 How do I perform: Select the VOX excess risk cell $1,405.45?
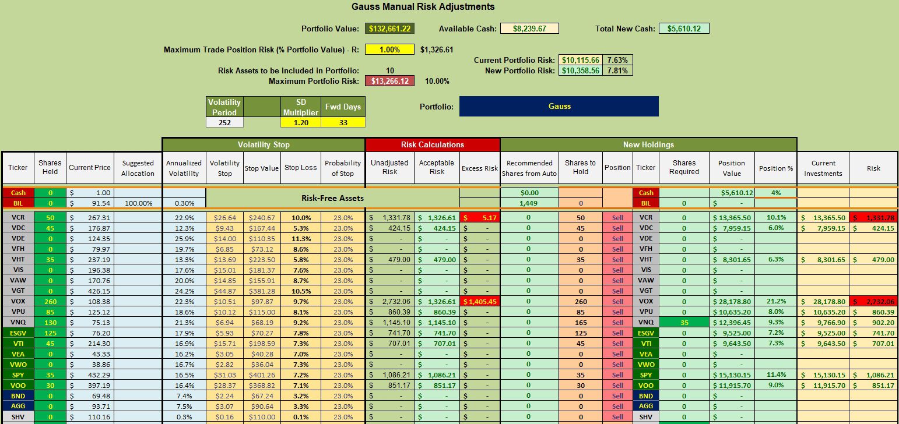coord(480,301)
